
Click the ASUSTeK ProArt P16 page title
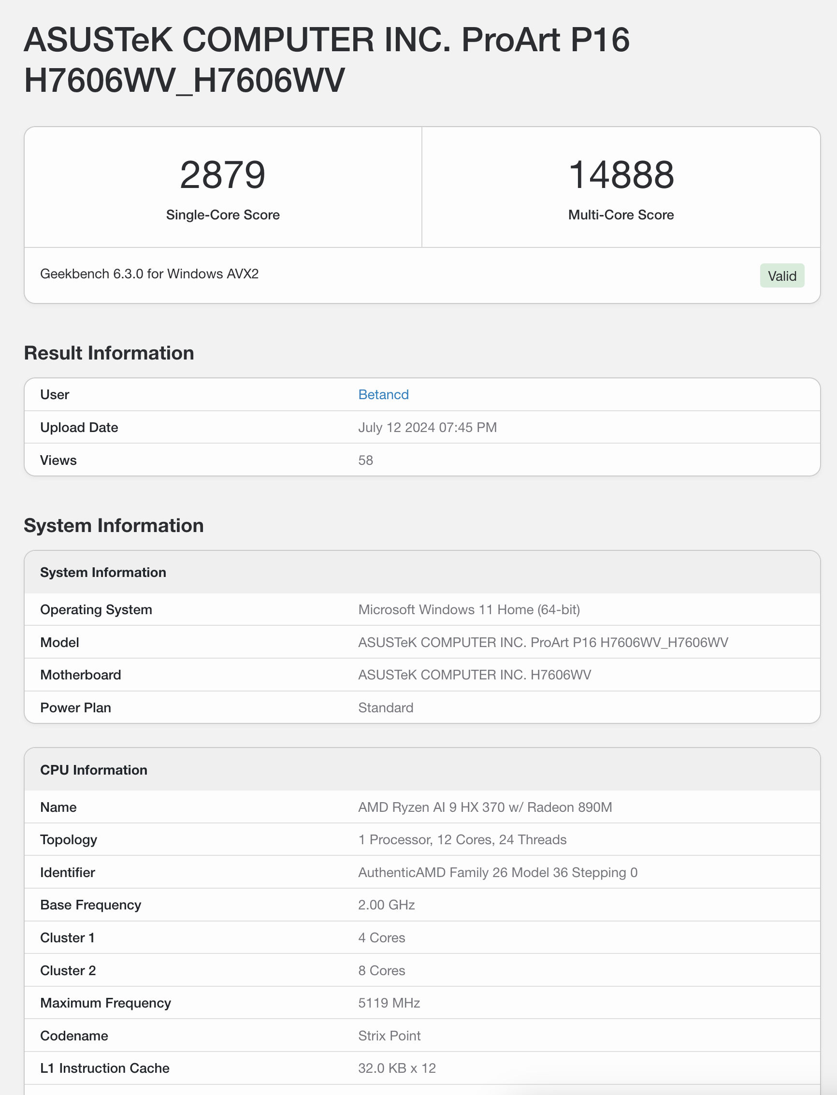[327, 60]
